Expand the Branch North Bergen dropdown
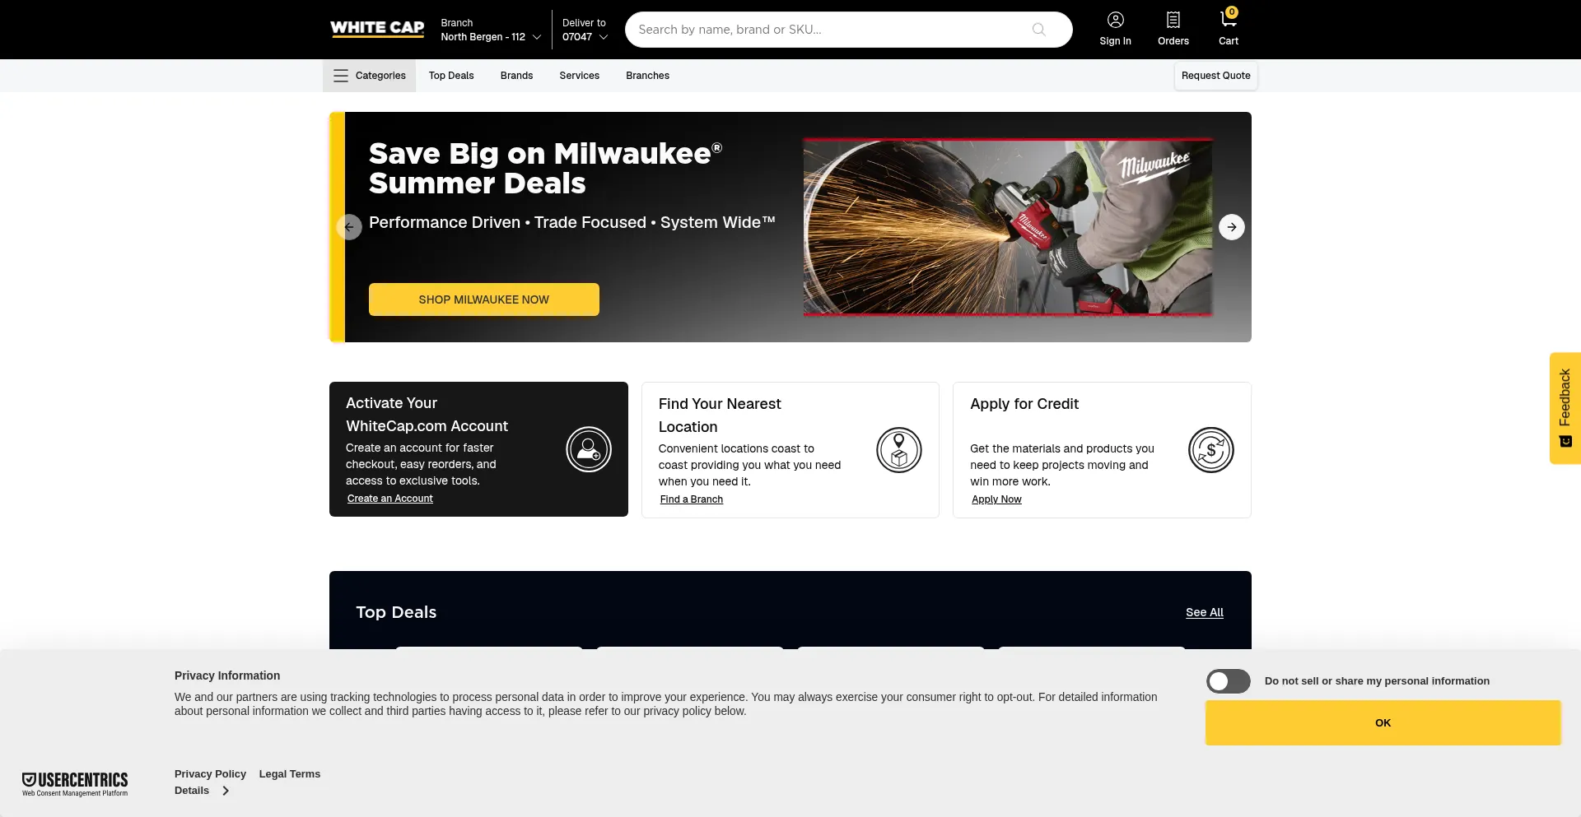 pyautogui.click(x=491, y=30)
